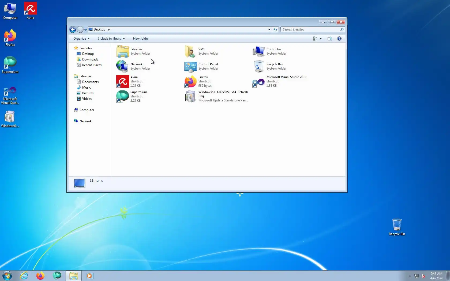Select Favorites in the navigation pane

coord(86,48)
